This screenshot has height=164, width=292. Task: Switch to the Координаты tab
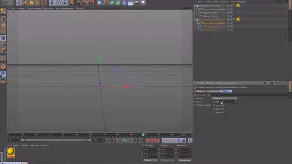pyautogui.click(x=213, y=91)
